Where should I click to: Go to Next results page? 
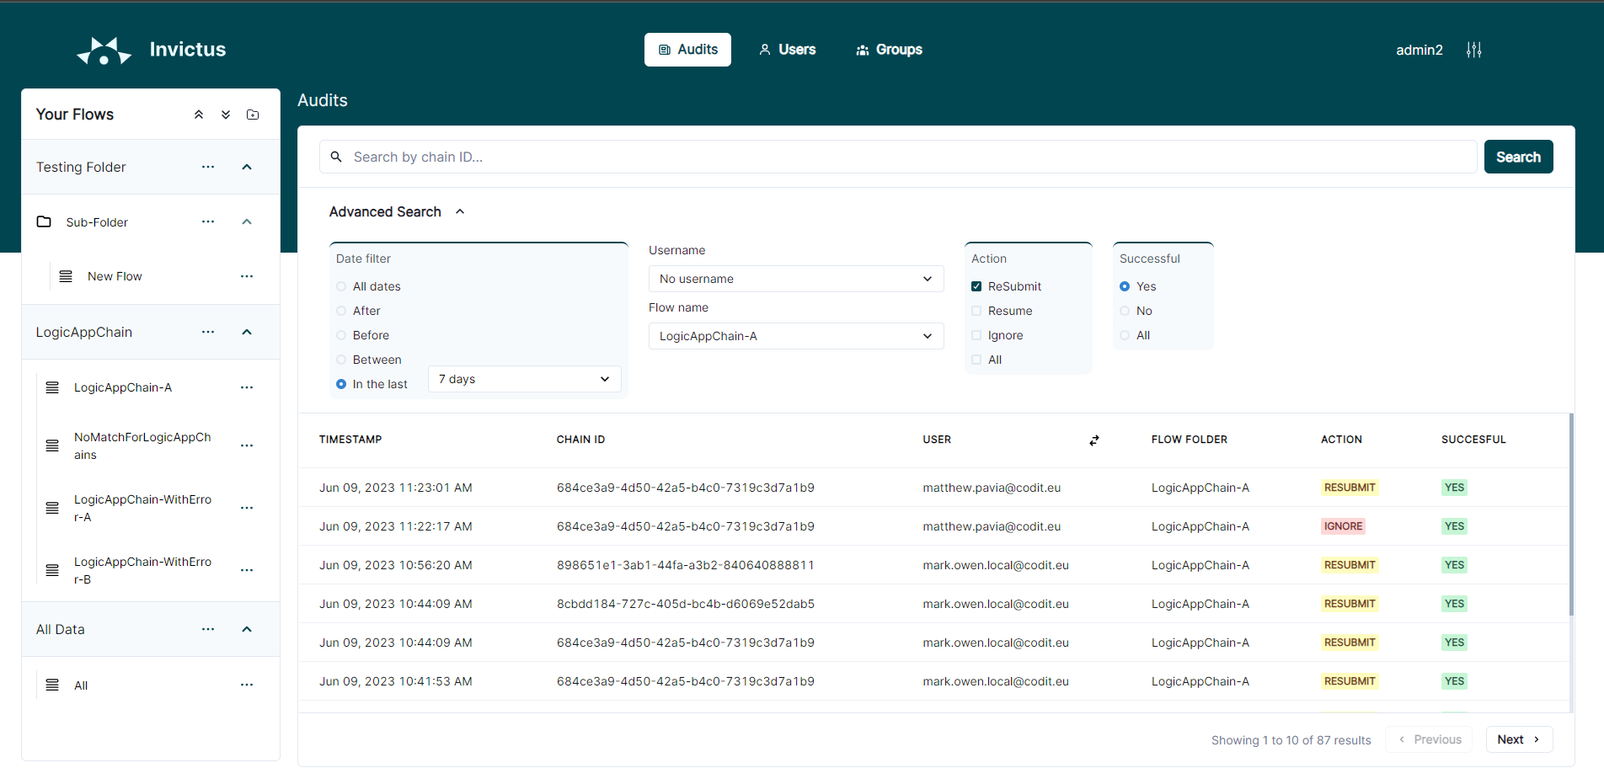(x=1519, y=739)
